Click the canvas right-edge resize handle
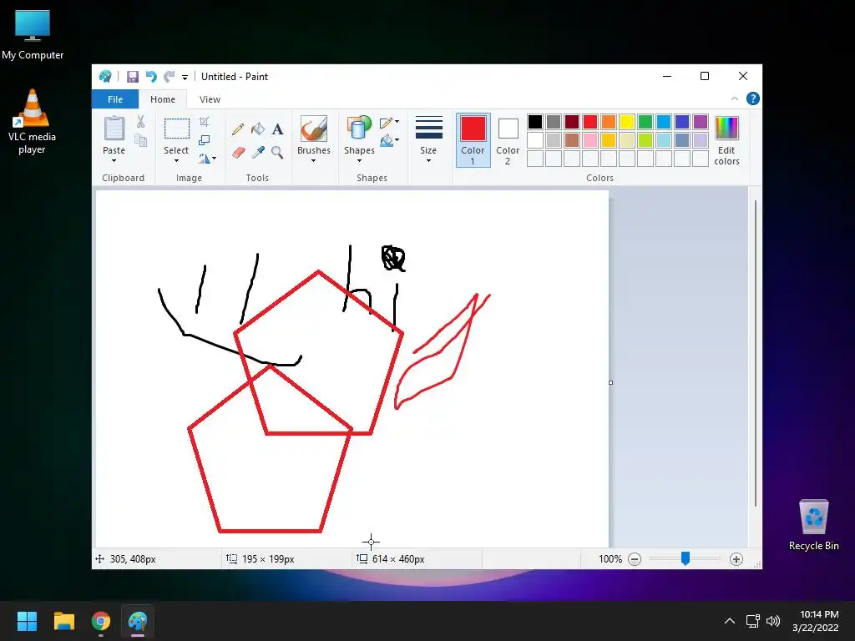 tap(610, 382)
